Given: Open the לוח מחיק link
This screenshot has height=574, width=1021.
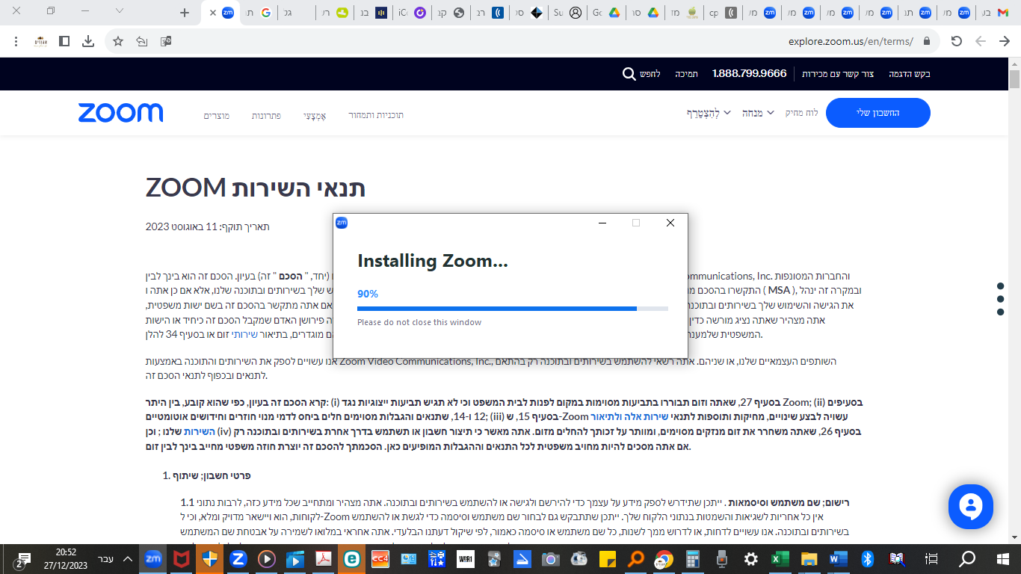Looking at the screenshot, I should click(x=801, y=113).
